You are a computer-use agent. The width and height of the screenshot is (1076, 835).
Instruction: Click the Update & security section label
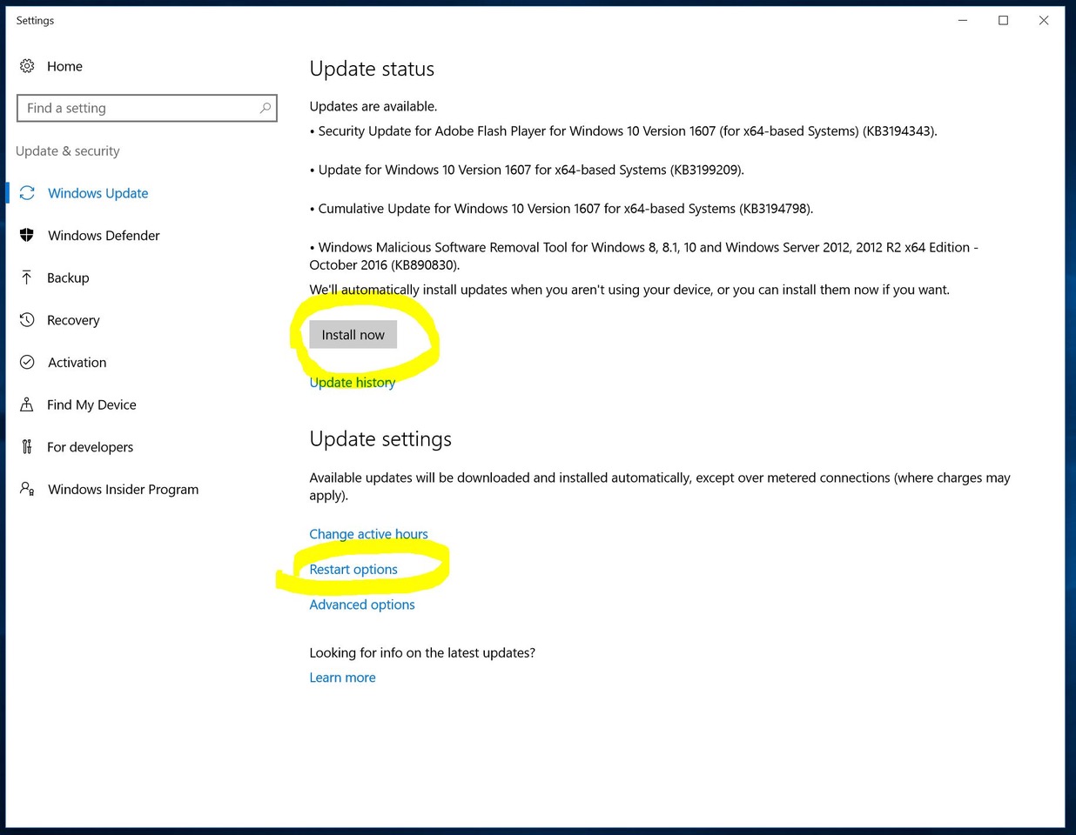(x=68, y=150)
